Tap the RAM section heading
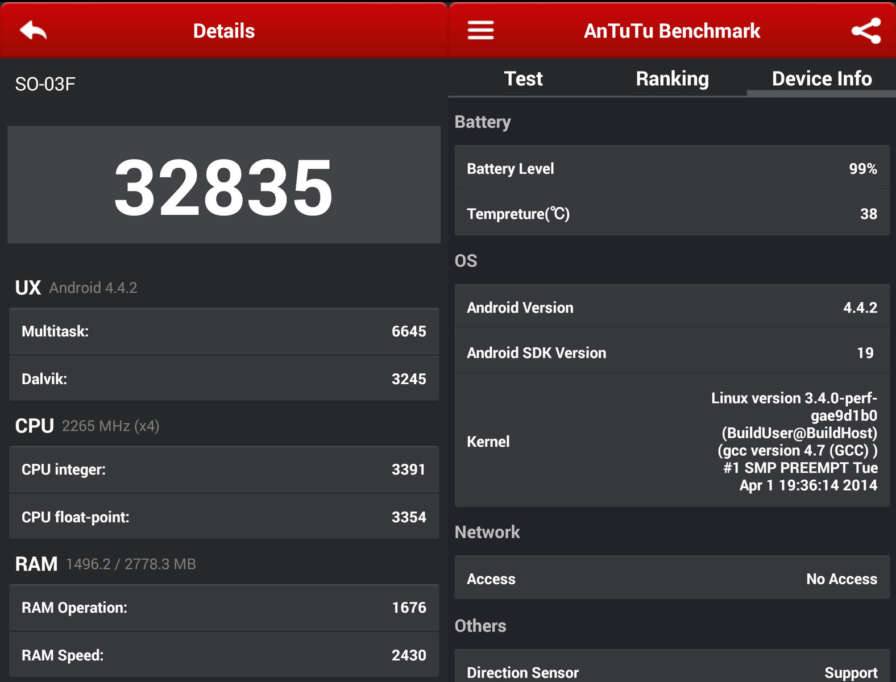 [x=36, y=564]
